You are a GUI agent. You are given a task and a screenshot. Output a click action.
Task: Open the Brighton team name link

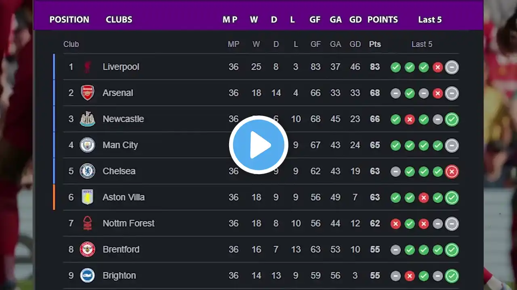point(119,275)
